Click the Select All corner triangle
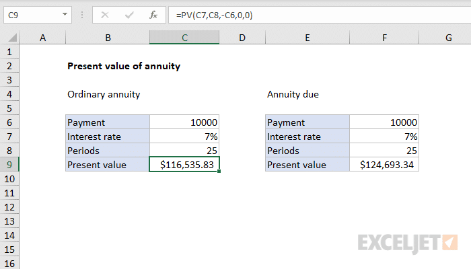The width and height of the screenshot is (471, 269). [x=12, y=38]
